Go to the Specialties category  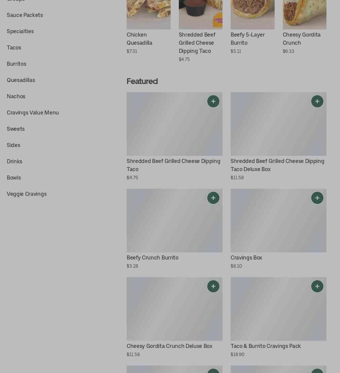20,32
